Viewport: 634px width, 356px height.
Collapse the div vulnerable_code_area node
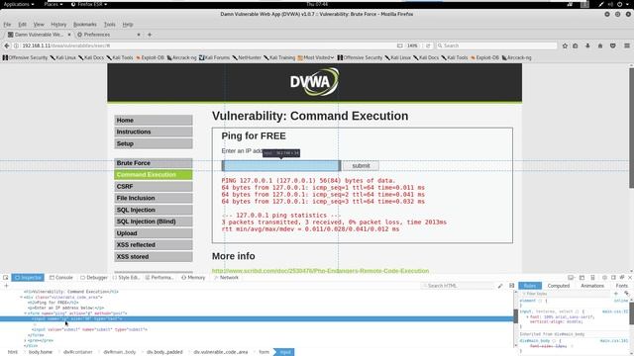pyautogui.click(x=21, y=297)
